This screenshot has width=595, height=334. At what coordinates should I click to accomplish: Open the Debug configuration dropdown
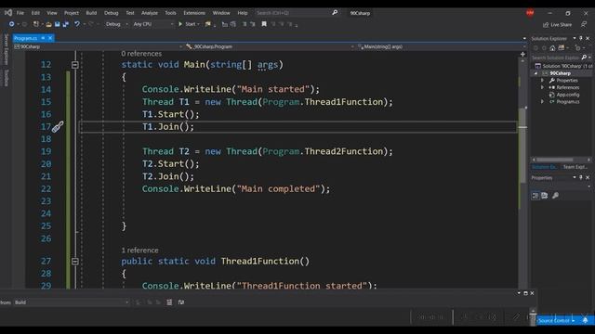[x=116, y=24]
